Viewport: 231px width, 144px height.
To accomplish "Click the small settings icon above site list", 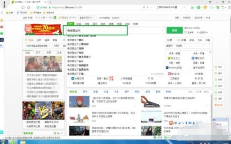I will point(210,52).
